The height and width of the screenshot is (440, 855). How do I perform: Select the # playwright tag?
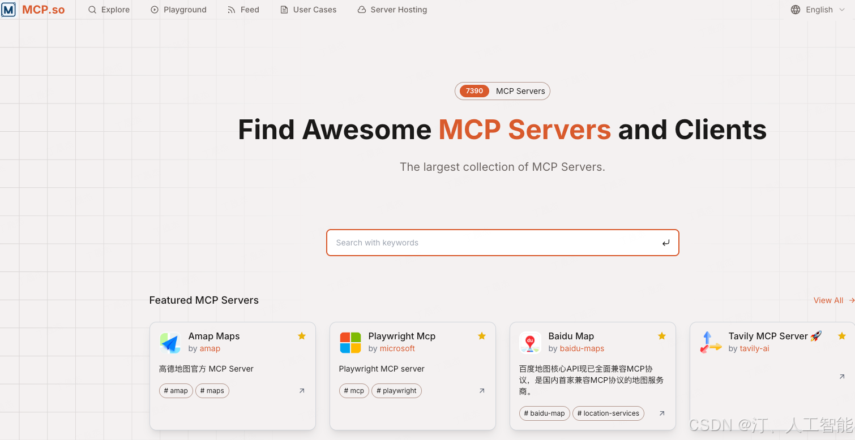click(x=396, y=391)
